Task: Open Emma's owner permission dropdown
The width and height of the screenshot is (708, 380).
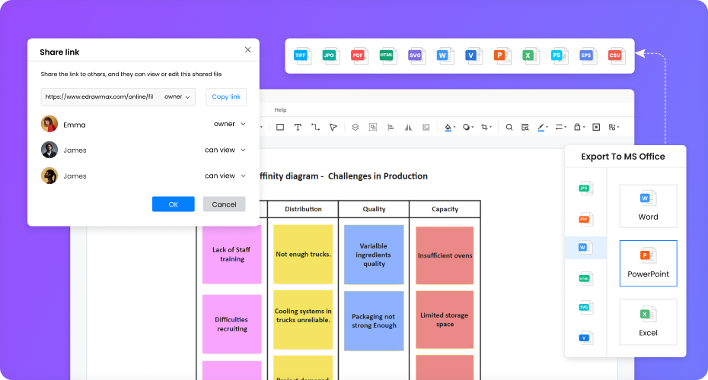Action: tap(229, 124)
